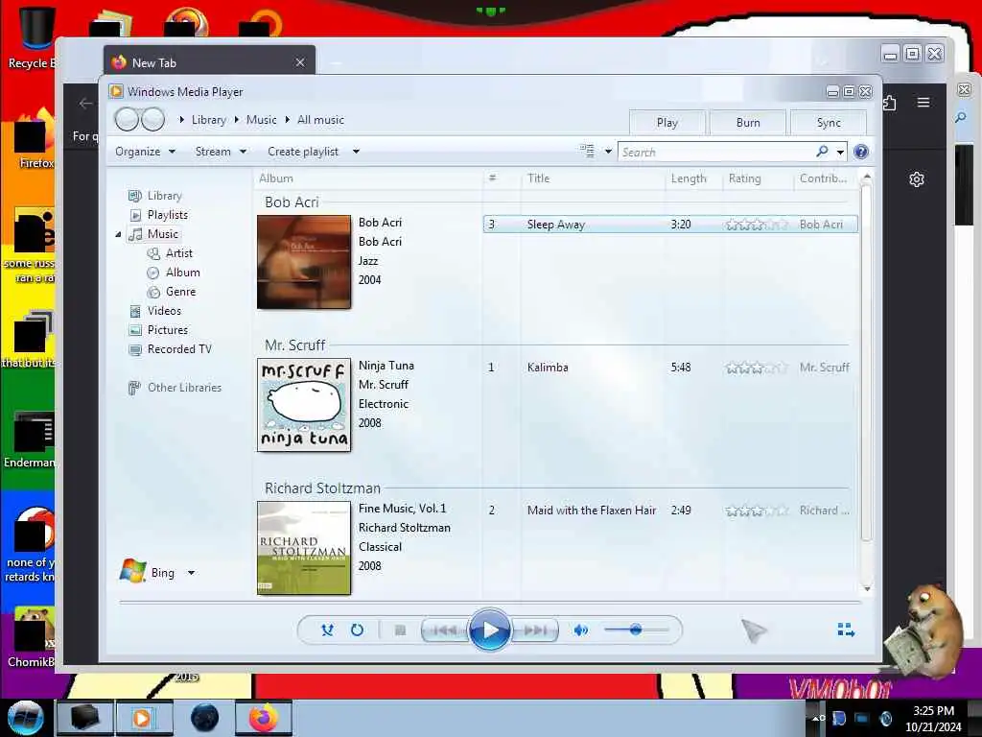Select Album under Music
The image size is (982, 737).
tap(182, 272)
